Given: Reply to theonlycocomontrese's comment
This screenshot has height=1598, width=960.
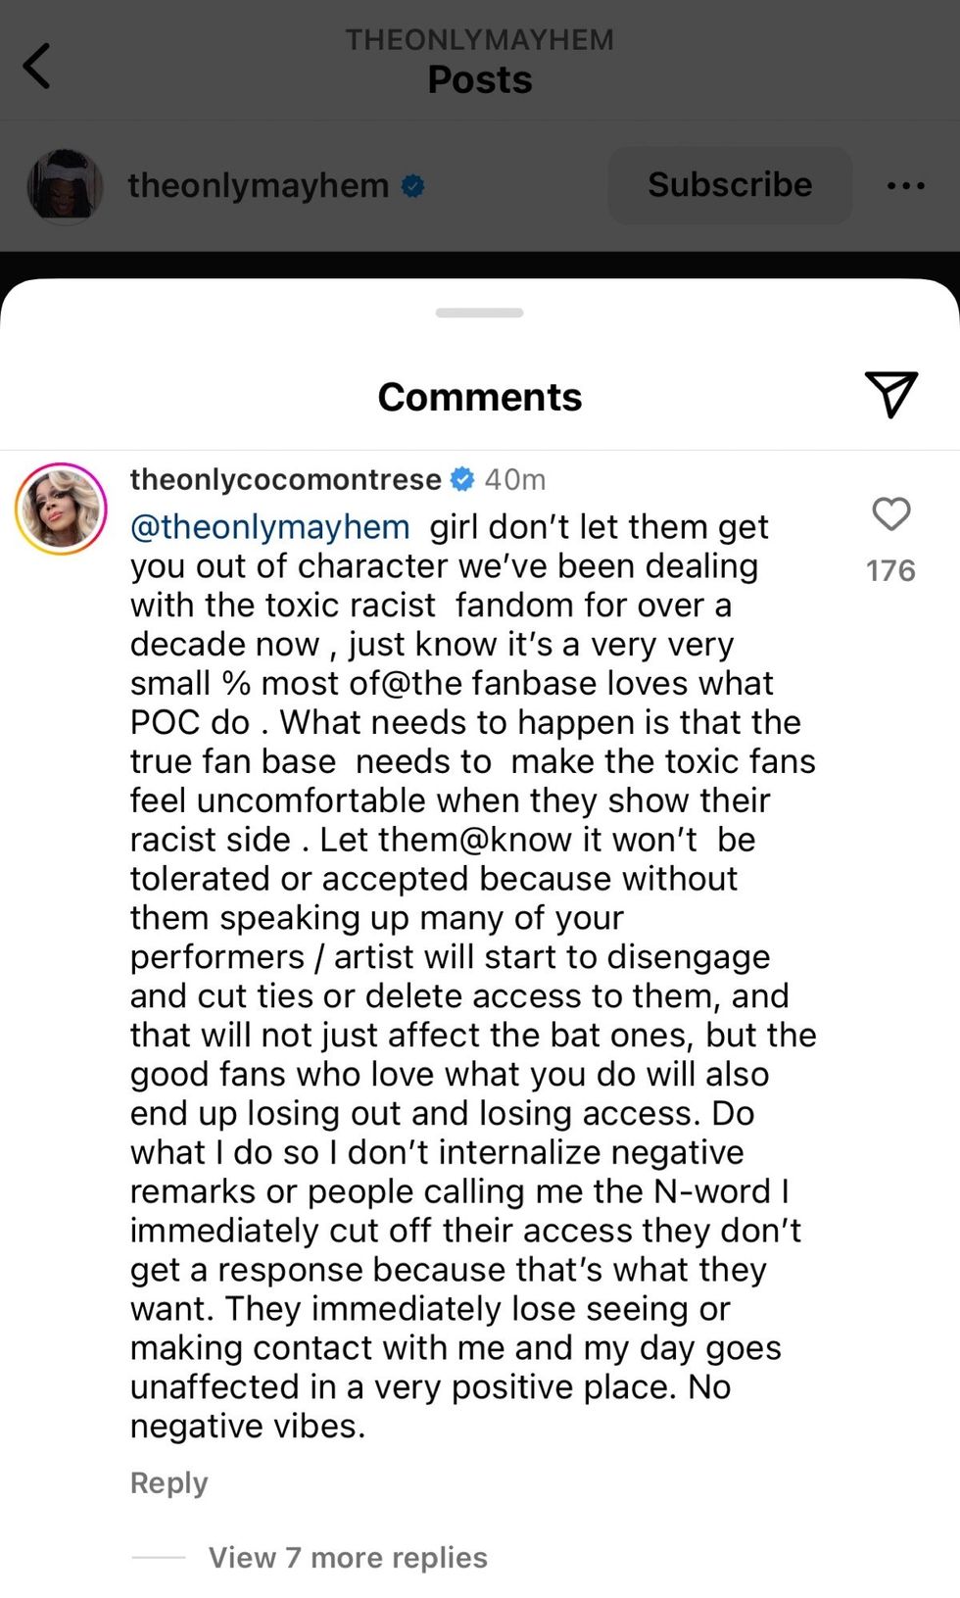Looking at the screenshot, I should pyautogui.click(x=168, y=1483).
